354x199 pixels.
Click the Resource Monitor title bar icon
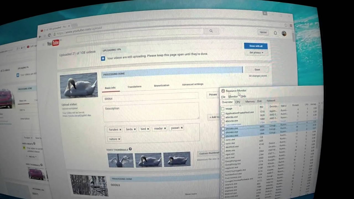click(223, 91)
